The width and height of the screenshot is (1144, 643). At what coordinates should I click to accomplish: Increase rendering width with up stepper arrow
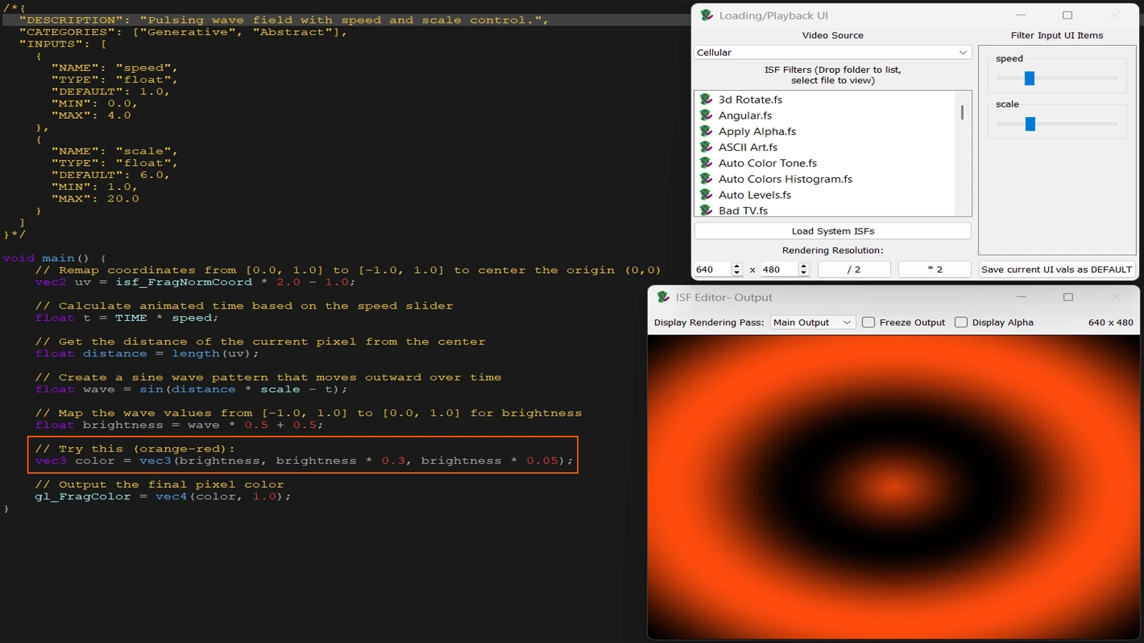(x=737, y=266)
